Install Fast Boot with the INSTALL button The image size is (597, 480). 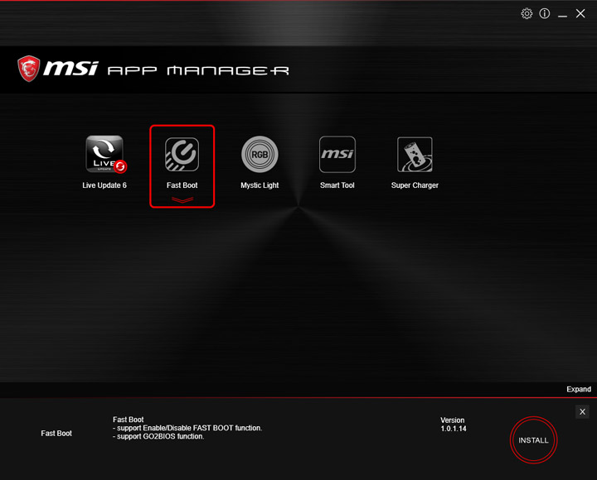pyautogui.click(x=533, y=440)
